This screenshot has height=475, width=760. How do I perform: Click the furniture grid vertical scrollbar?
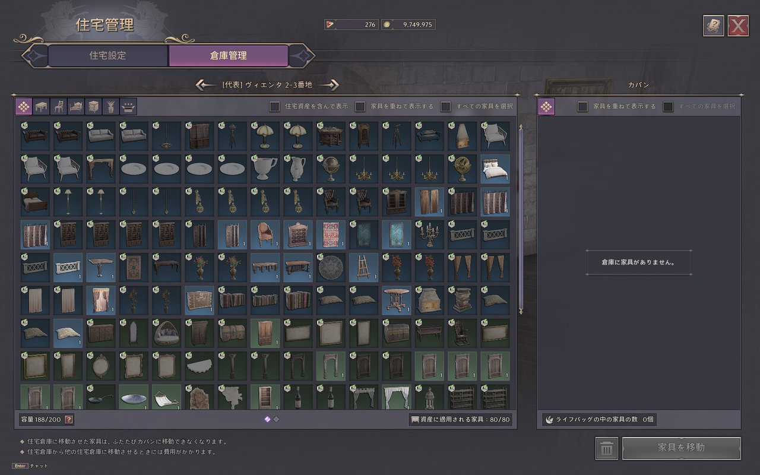pyautogui.click(x=521, y=220)
